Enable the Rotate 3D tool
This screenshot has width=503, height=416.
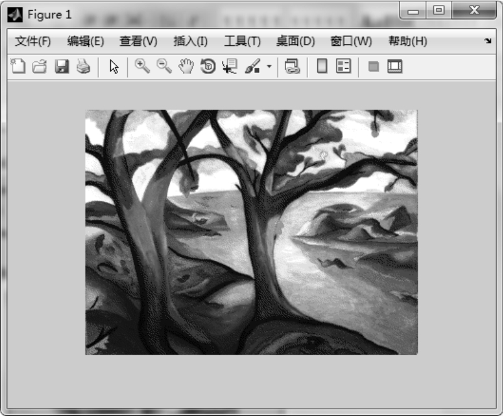coord(208,66)
